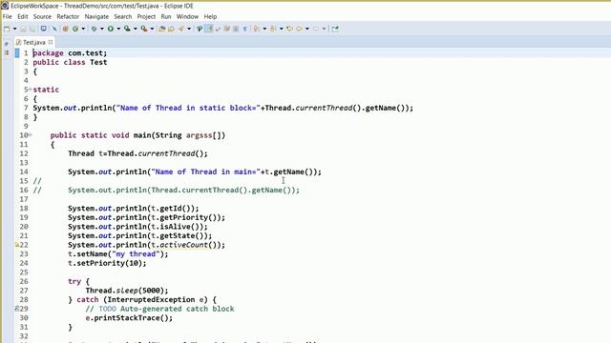Click the Eclipse application icon in title bar
The height and width of the screenshot is (343, 611).
5,6
